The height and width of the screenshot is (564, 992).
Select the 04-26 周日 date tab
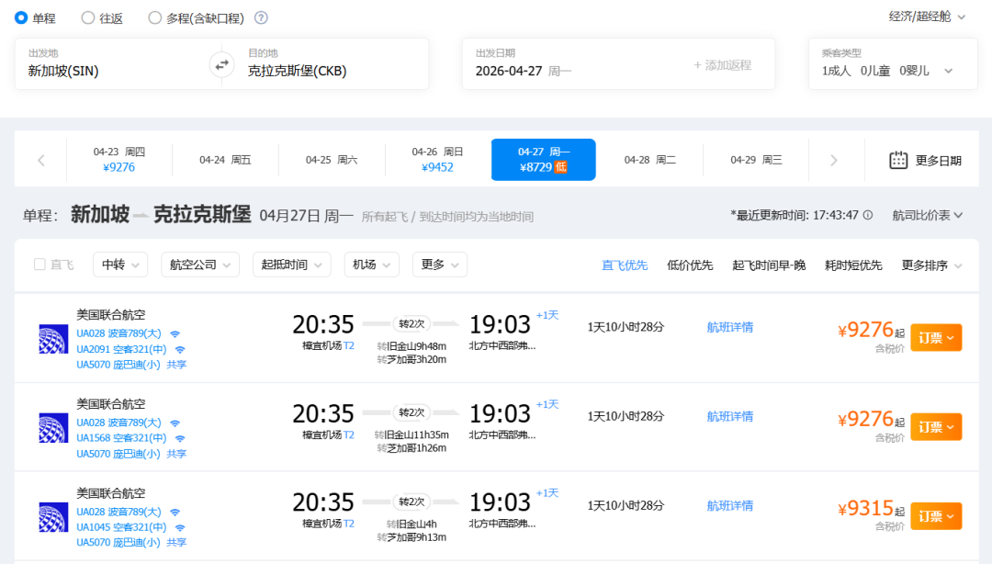tap(437, 160)
